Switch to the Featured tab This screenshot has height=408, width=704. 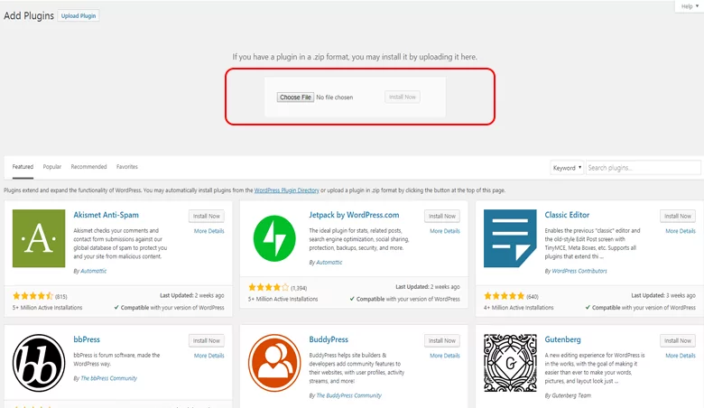pos(23,166)
